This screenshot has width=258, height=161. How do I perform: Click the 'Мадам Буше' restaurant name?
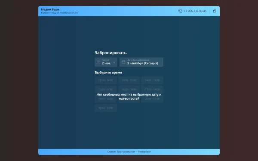pos(50,9)
